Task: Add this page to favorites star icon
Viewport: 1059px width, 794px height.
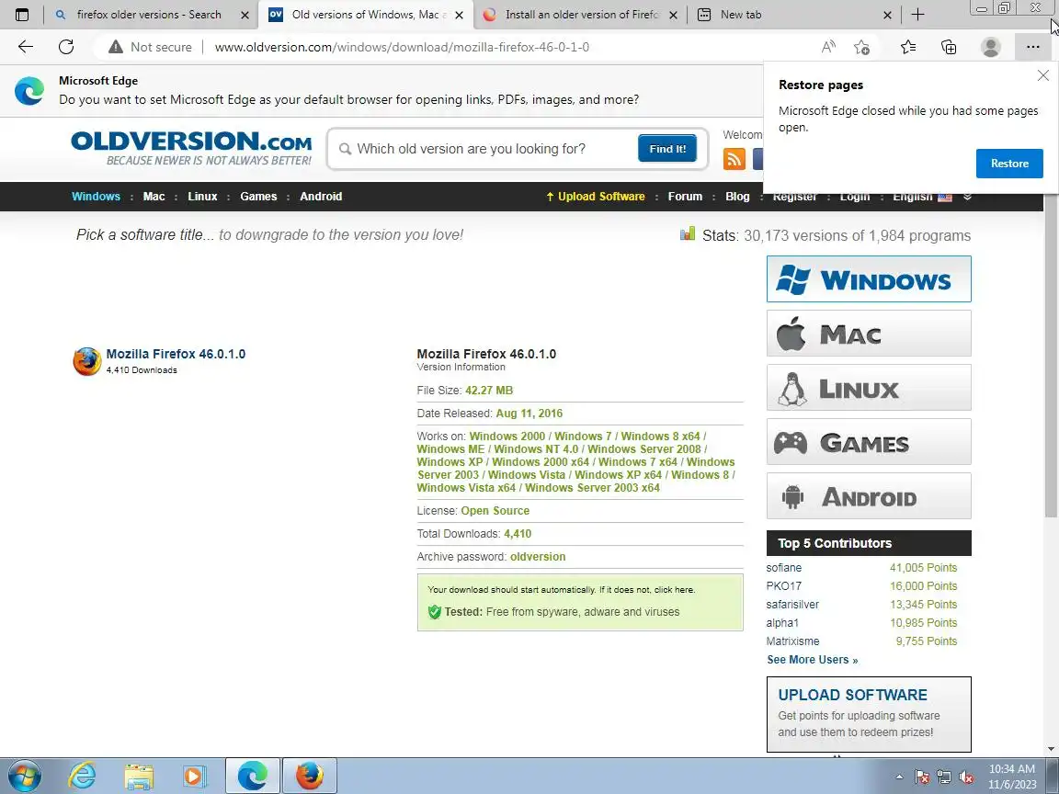Action: coord(861,47)
